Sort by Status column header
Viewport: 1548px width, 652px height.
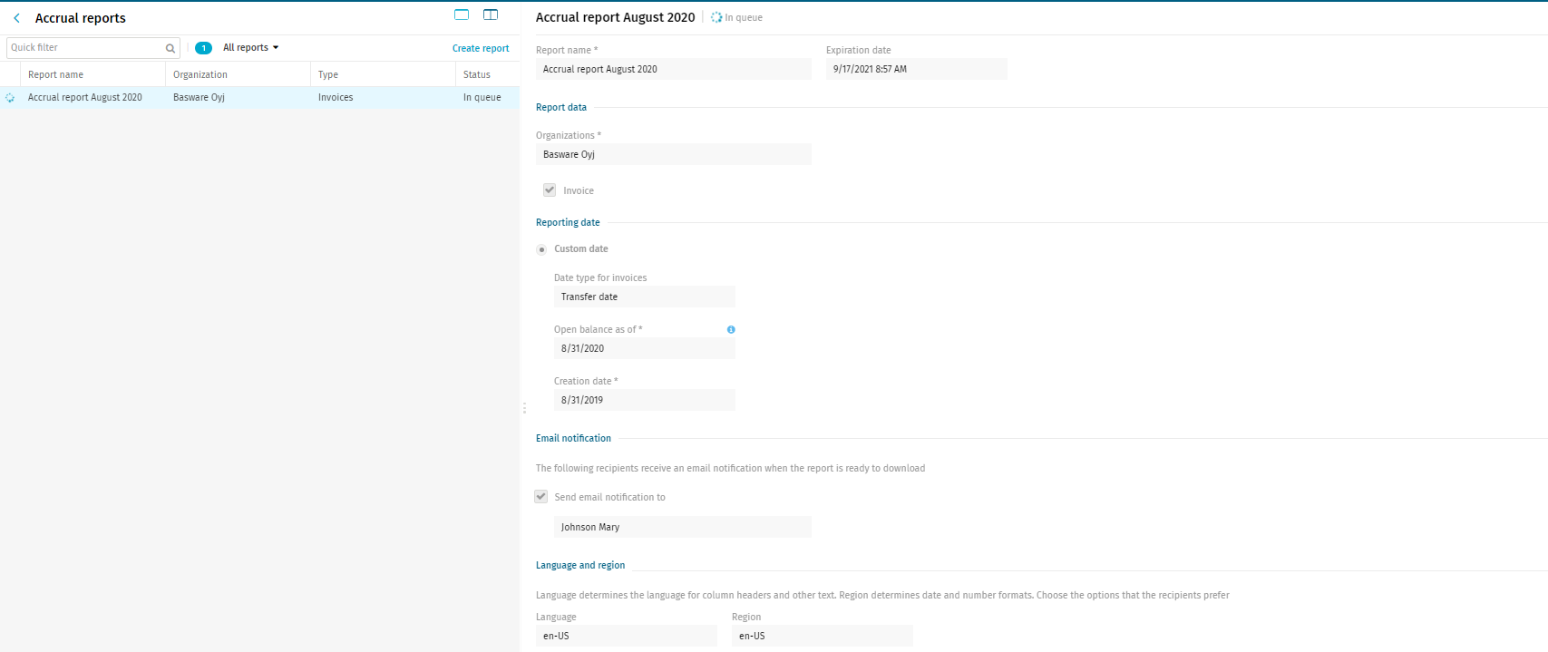point(477,75)
